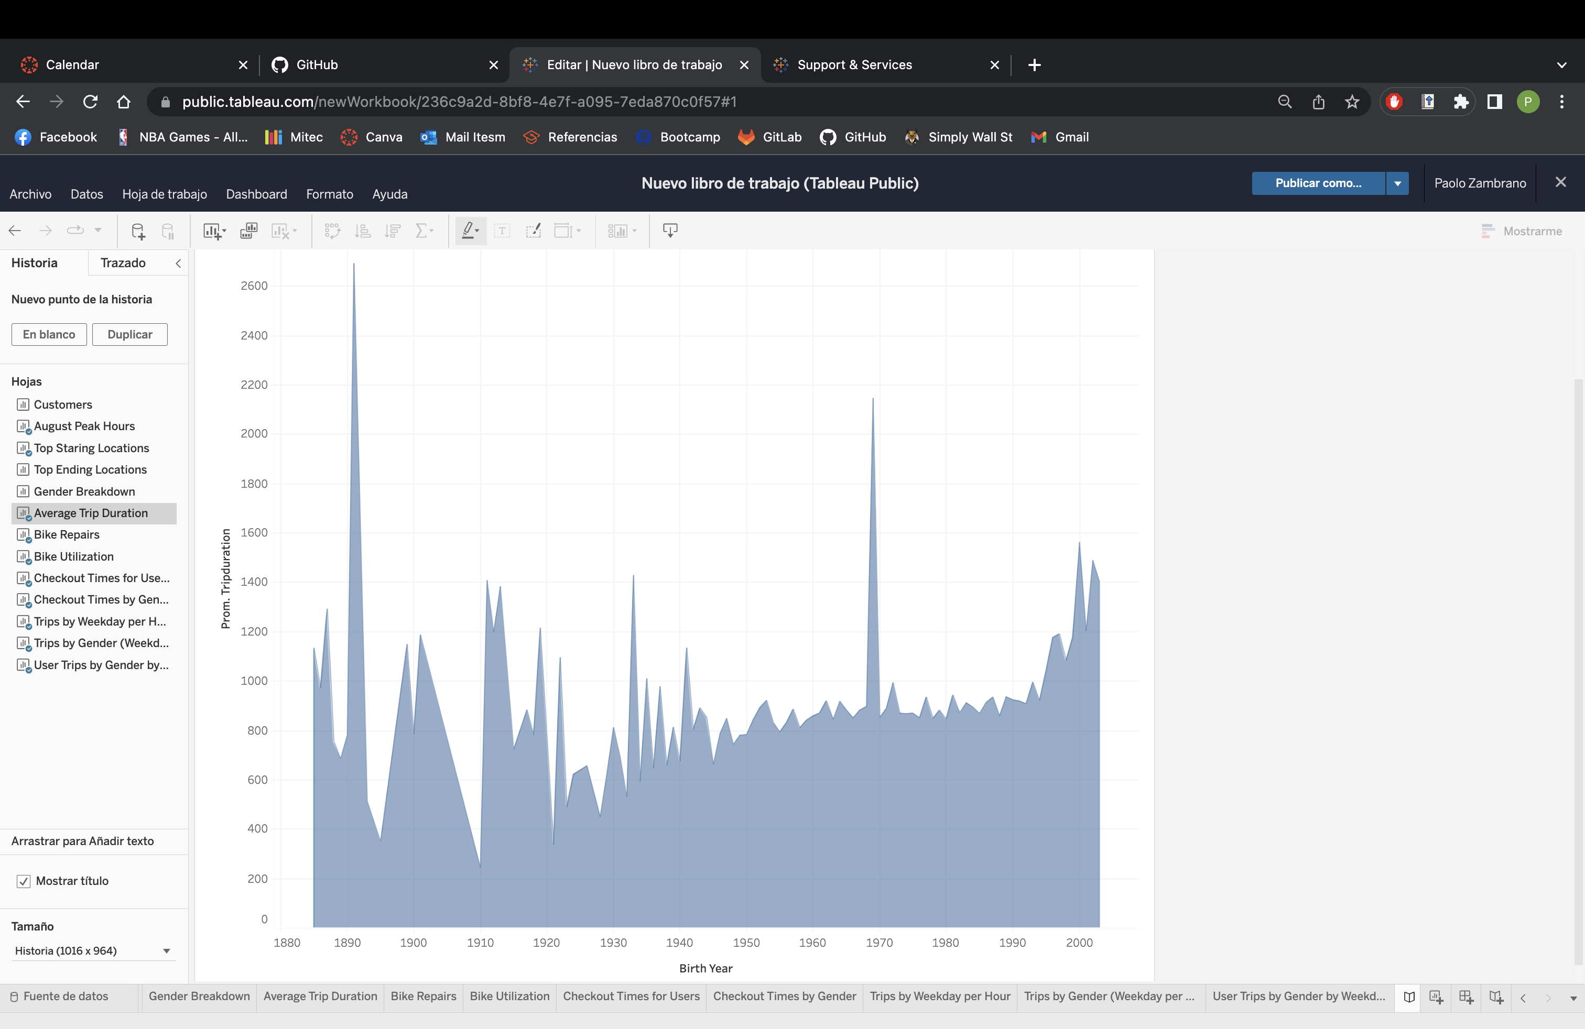Select the Bike Repairs sheet in Hojas
This screenshot has height=1029, width=1585.
(67, 534)
